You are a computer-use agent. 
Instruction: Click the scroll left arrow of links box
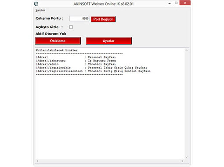pyautogui.click(x=37, y=161)
